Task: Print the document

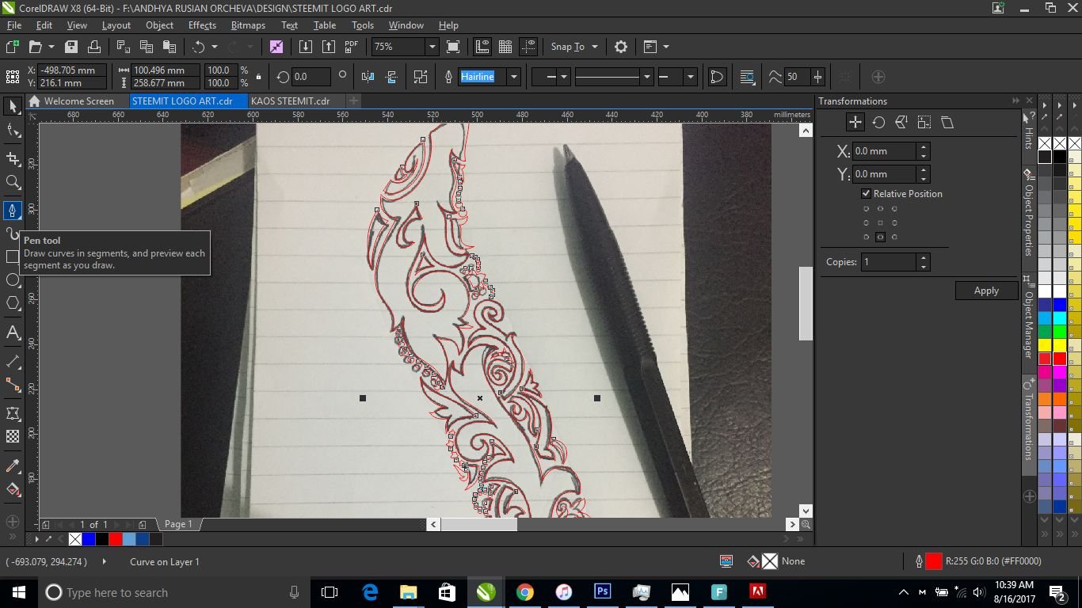Action: pos(93,47)
